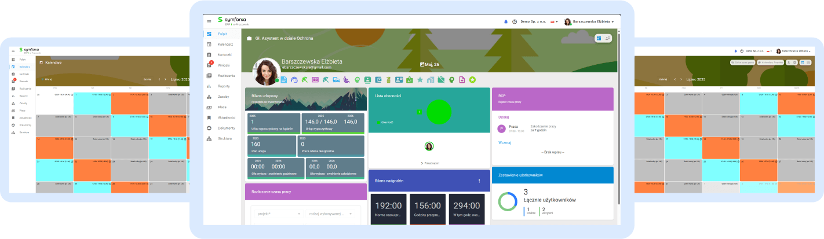824x239 pixels.
Task: Open Wnioski icon with red badge
Action: coord(209,65)
